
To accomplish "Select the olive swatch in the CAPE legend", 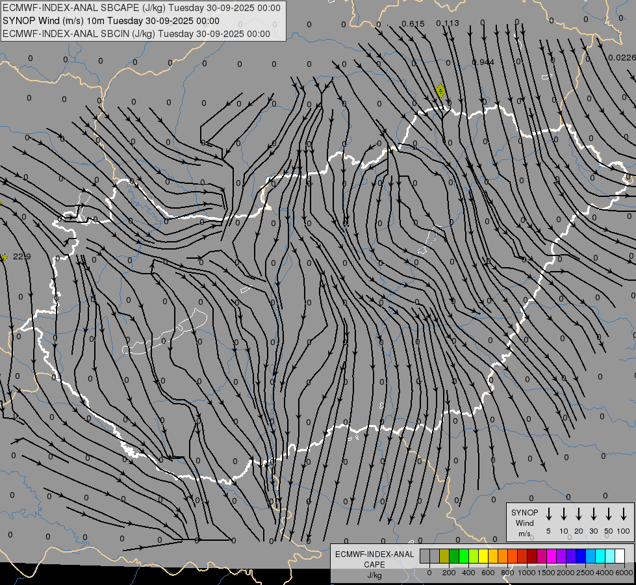I will (x=444, y=556).
